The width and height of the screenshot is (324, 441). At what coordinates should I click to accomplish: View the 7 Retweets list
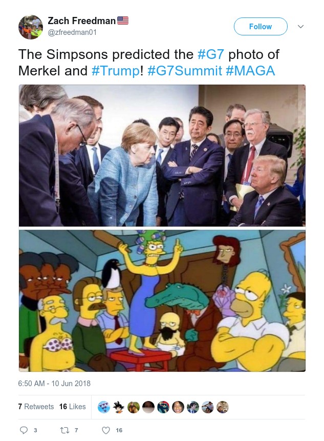click(36, 407)
